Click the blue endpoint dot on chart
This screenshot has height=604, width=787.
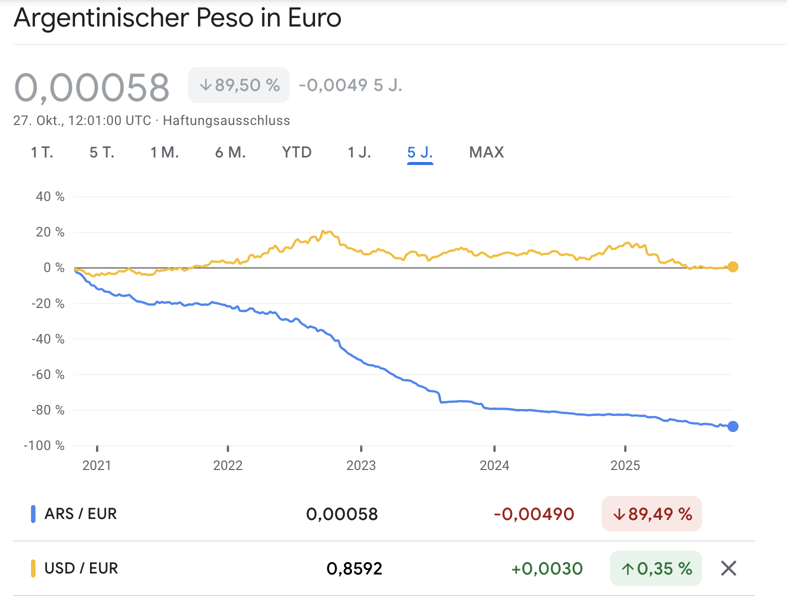732,426
